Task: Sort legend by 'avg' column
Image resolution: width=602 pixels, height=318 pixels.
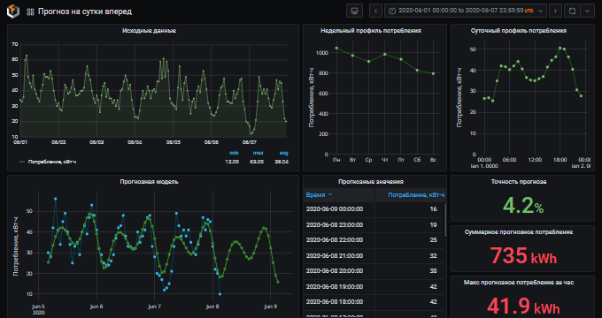Action: click(x=283, y=153)
